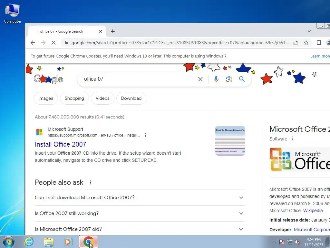330x248 pixels.
Task: Open the Windows Start menu
Action: point(8,242)
